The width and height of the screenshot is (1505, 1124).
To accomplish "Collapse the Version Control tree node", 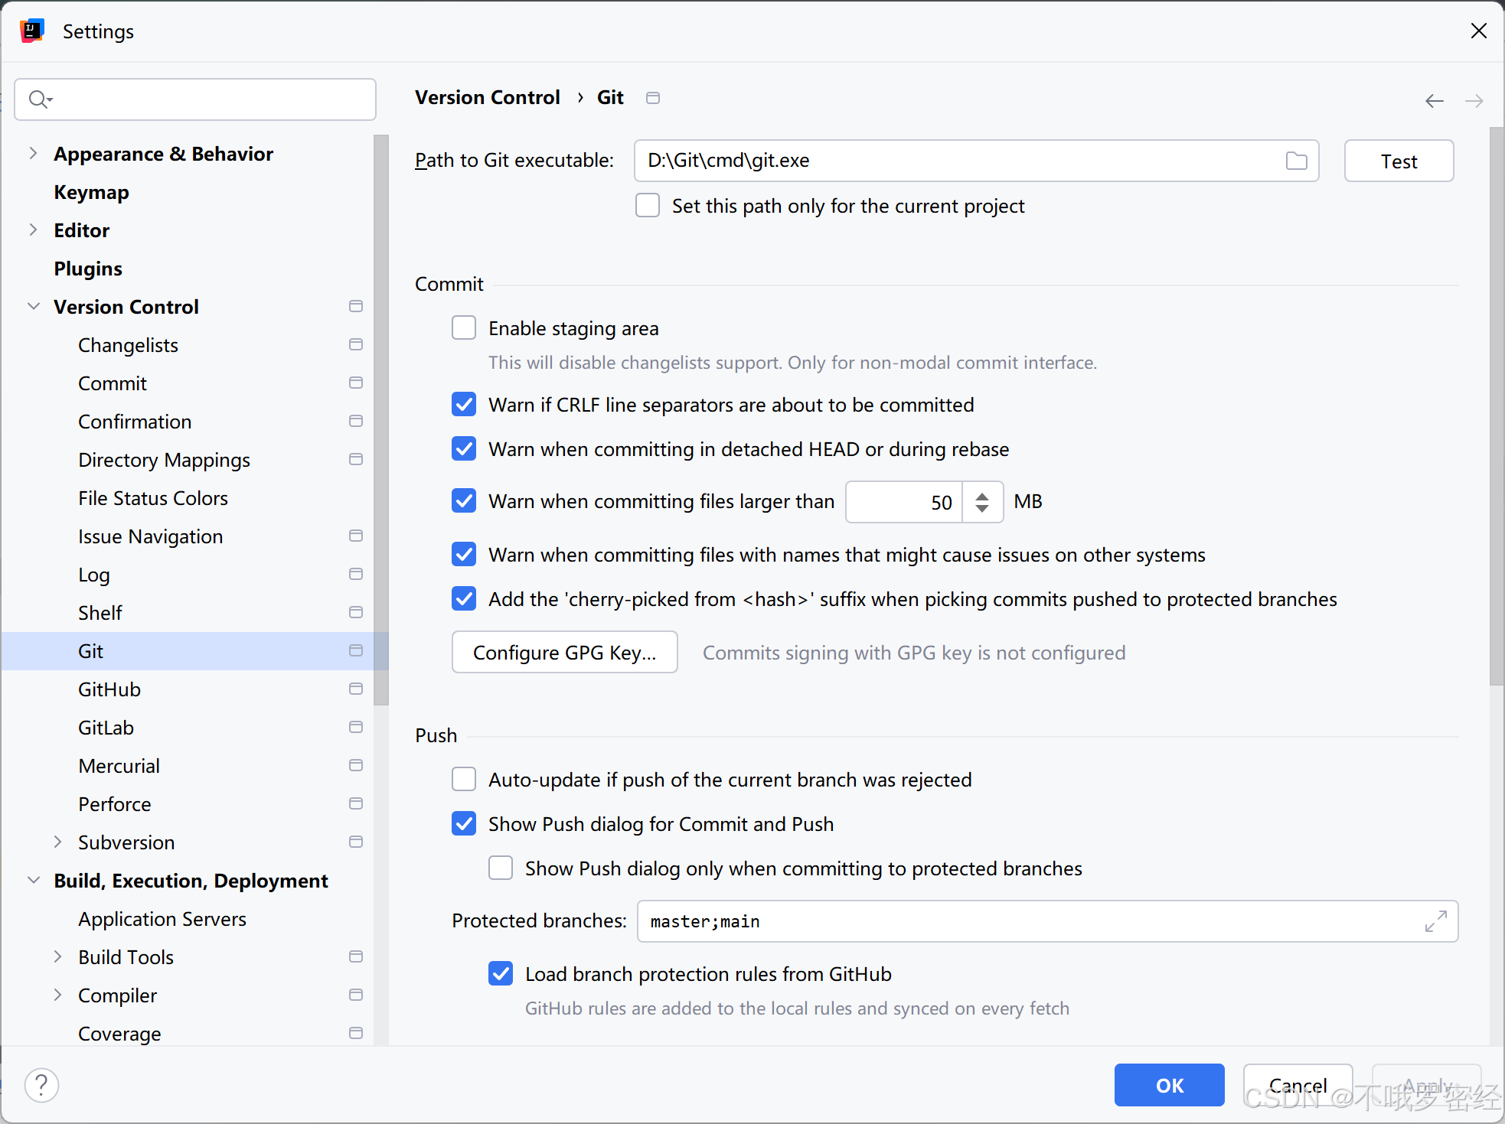I will (x=33, y=307).
